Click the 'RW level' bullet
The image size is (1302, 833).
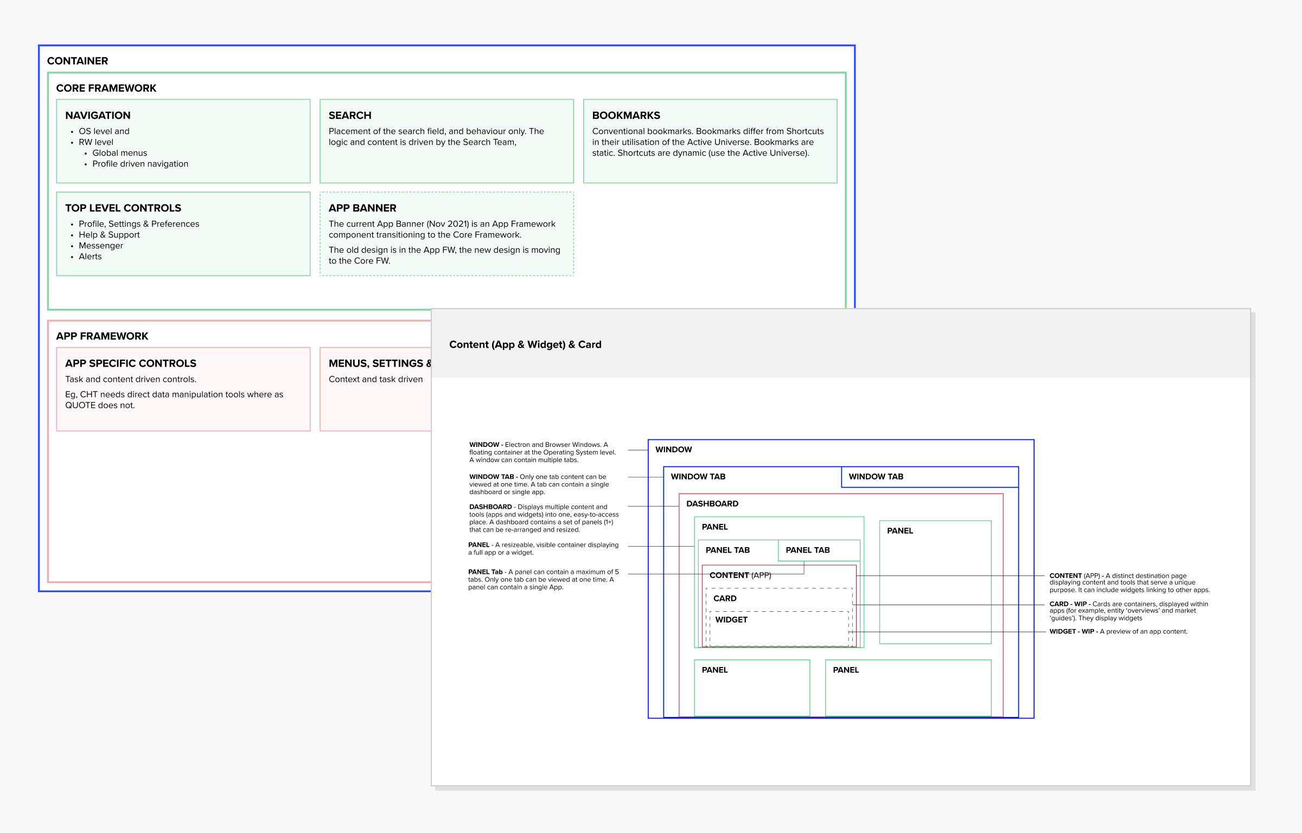(x=96, y=142)
